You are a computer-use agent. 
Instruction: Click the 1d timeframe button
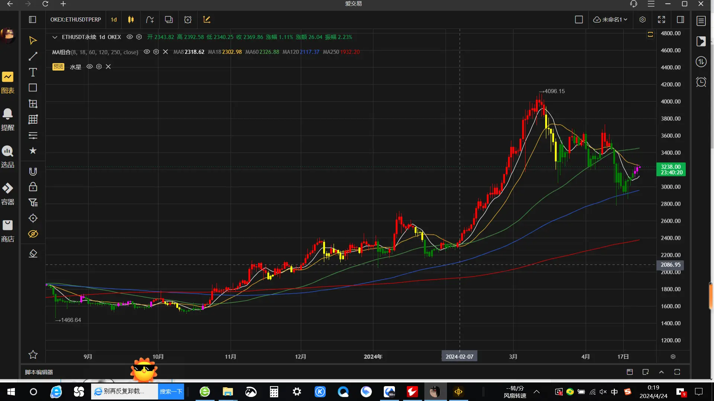[x=114, y=20]
